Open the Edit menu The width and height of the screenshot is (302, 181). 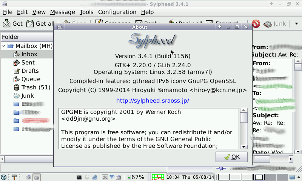tap(22, 12)
